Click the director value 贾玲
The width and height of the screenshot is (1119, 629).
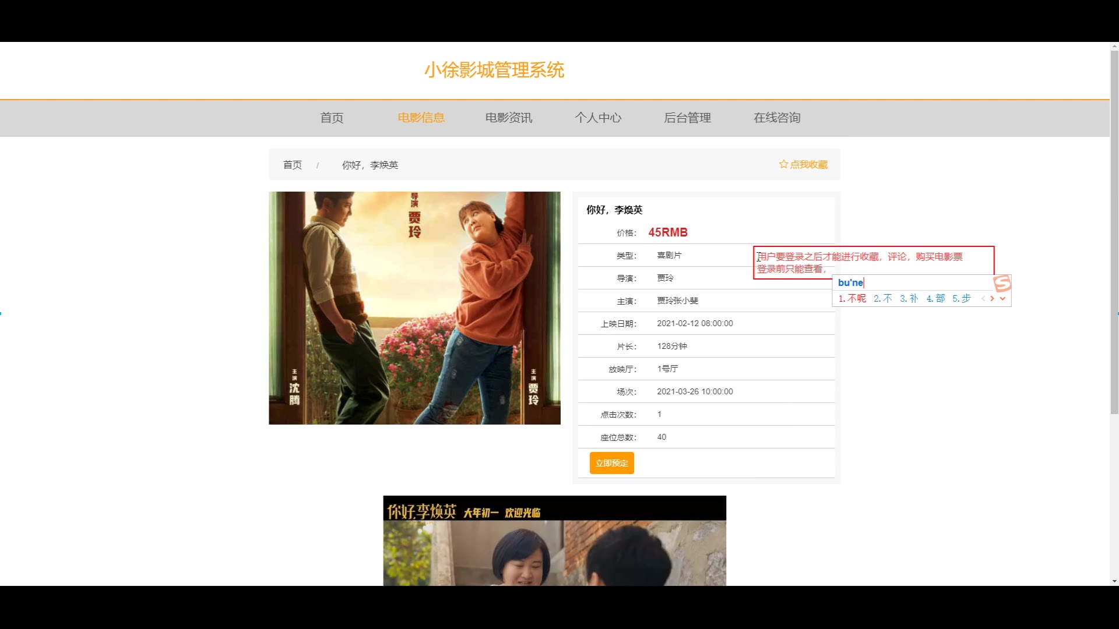(x=665, y=278)
